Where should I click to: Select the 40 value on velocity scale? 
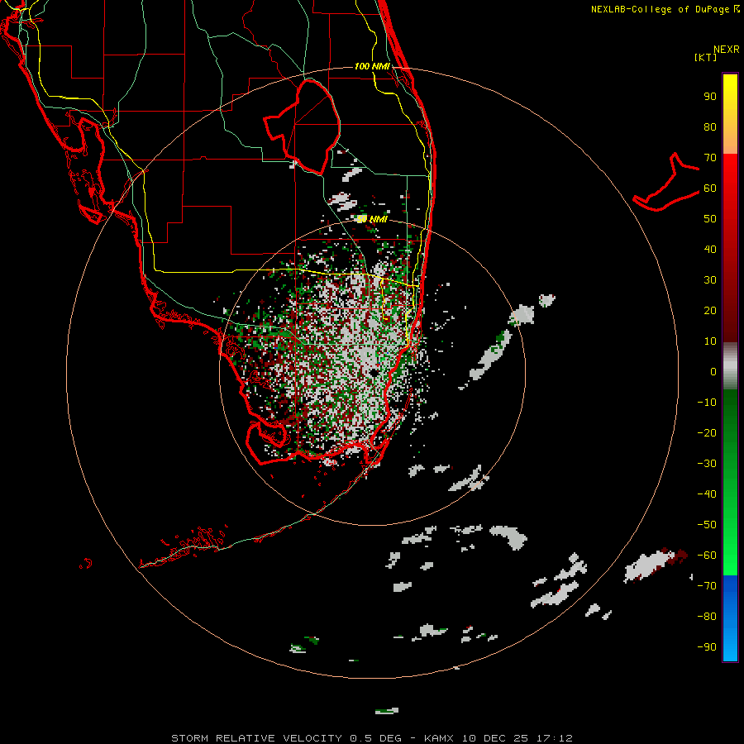(710, 250)
